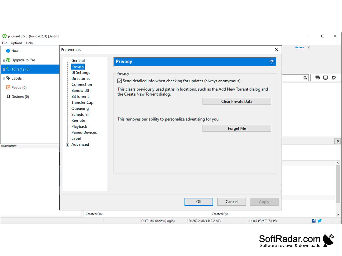Open BitTorrent preferences page

[80, 97]
